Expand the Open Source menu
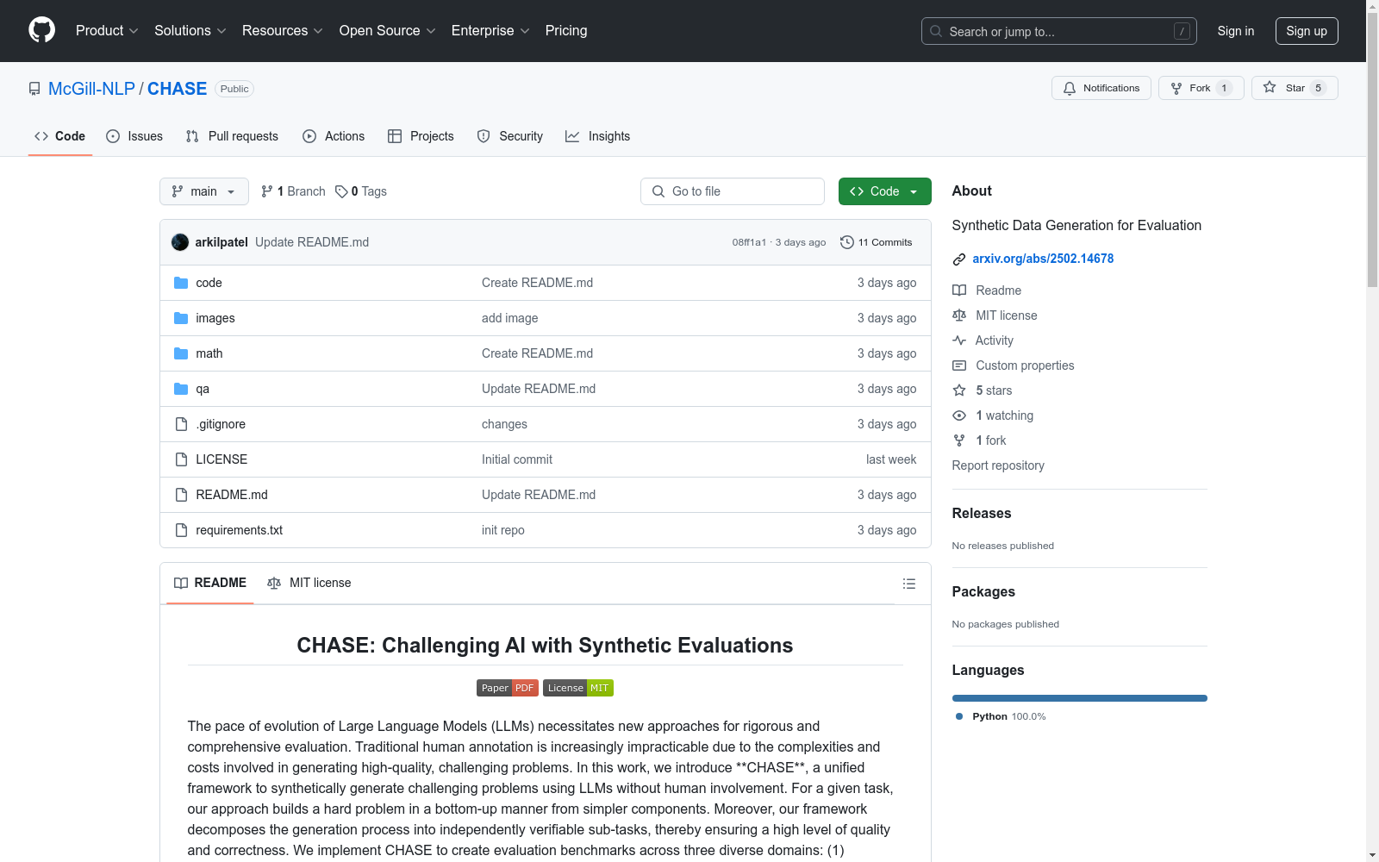The width and height of the screenshot is (1379, 862). tap(388, 30)
